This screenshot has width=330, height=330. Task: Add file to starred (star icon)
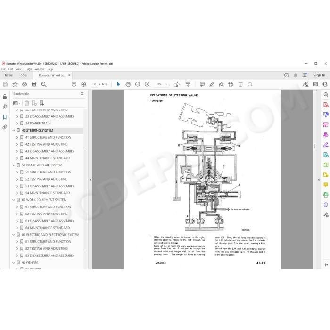point(15,84)
